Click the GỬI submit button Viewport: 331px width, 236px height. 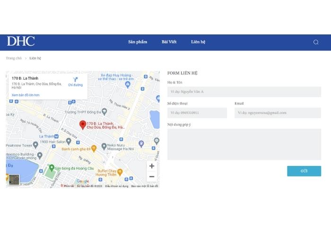click(x=304, y=171)
